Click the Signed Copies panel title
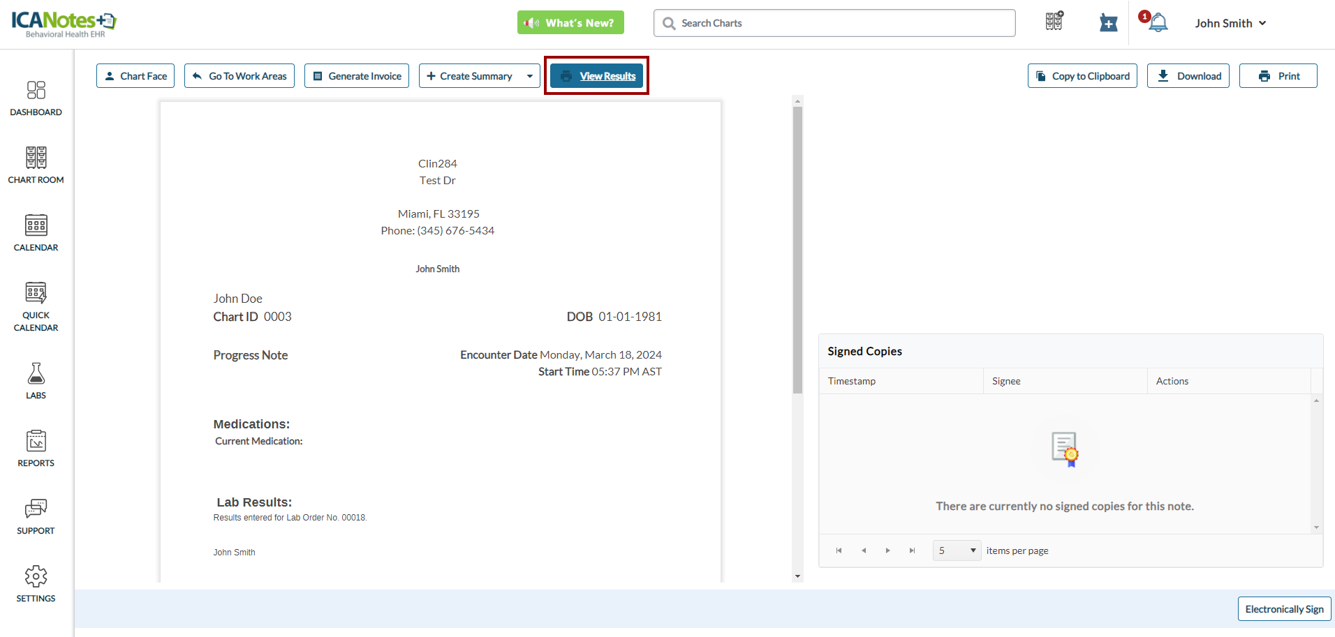Screen dimensions: 1335x637 click(864, 351)
